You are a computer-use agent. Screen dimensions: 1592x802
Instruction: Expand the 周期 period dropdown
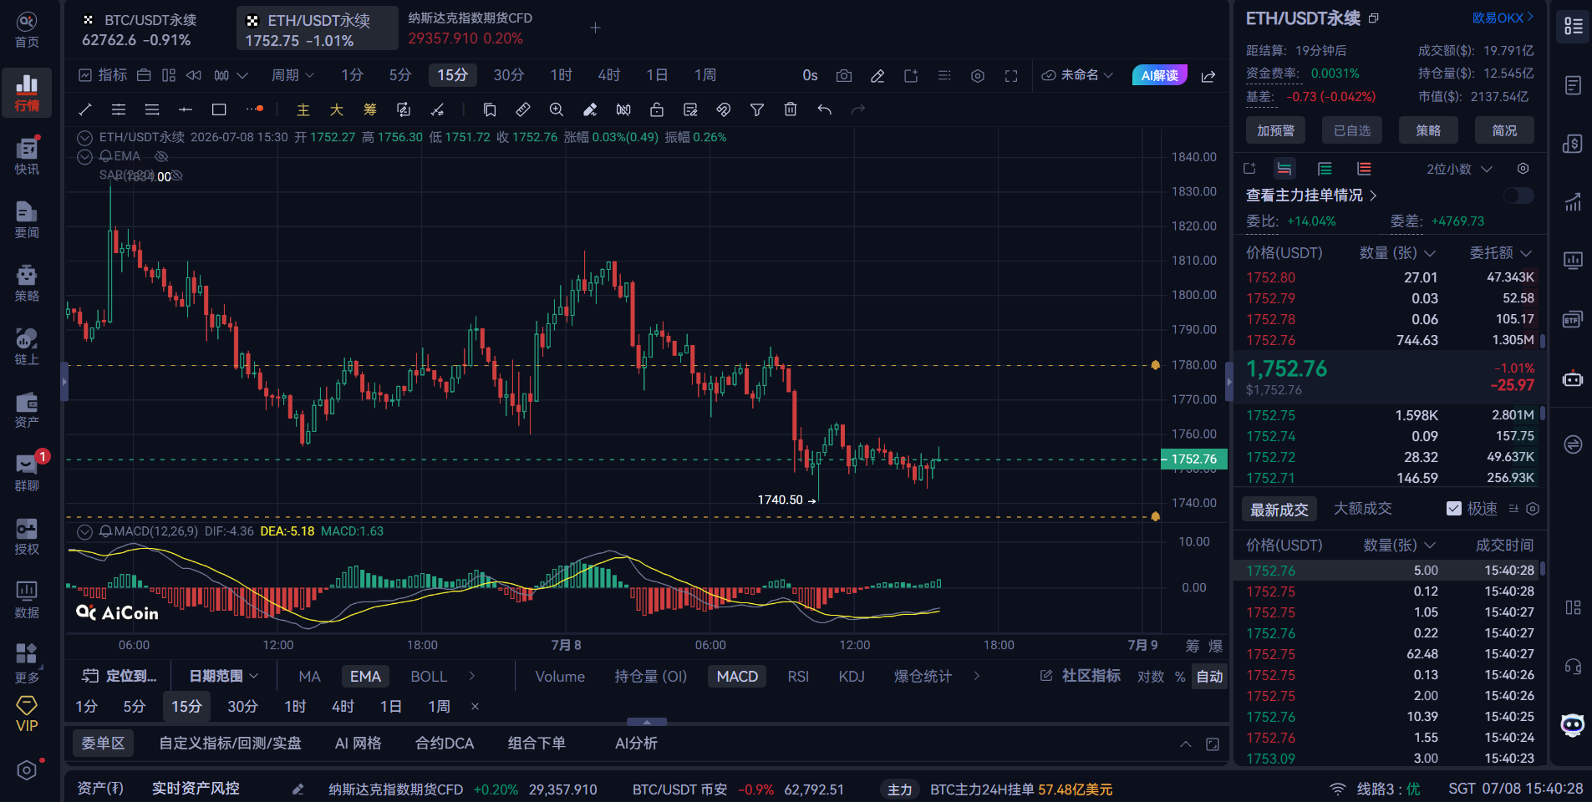292,75
